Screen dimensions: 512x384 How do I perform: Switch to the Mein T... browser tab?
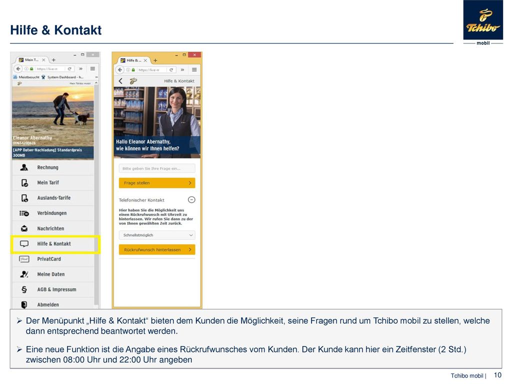point(31,60)
